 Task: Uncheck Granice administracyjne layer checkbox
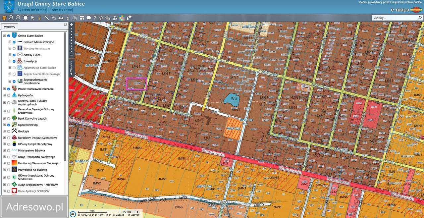pyautogui.click(x=14, y=42)
